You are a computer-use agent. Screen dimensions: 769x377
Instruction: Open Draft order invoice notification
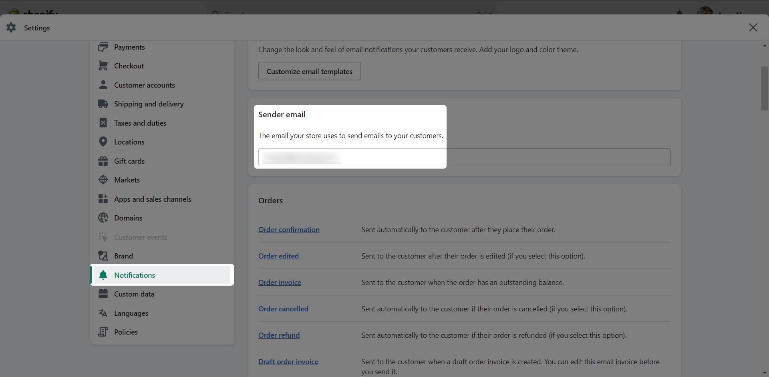(x=288, y=362)
